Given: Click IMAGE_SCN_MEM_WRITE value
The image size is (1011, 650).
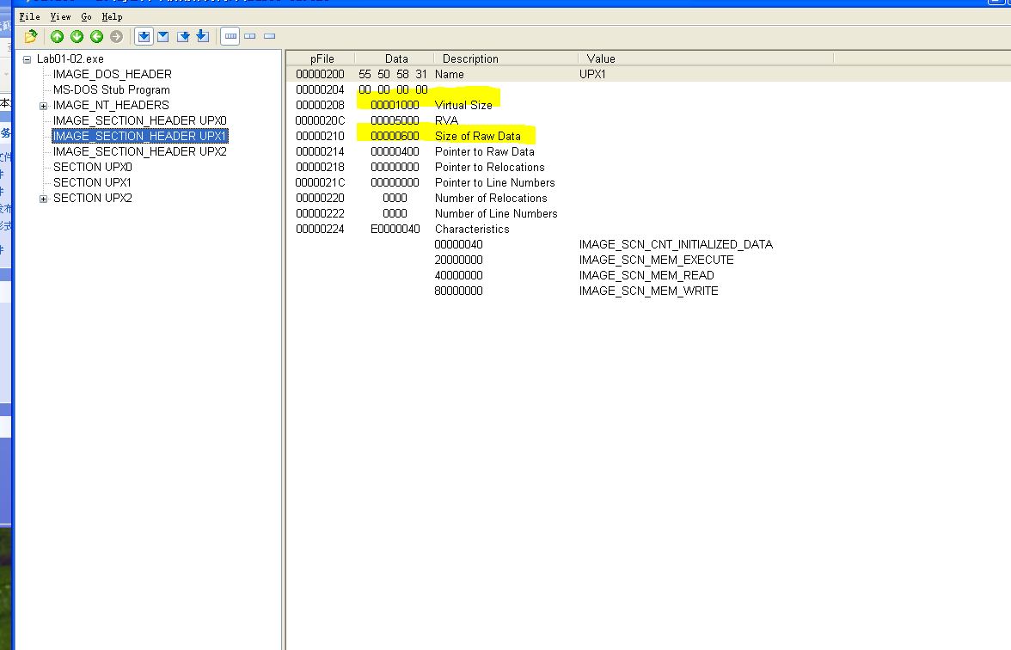Looking at the screenshot, I should coord(648,291).
